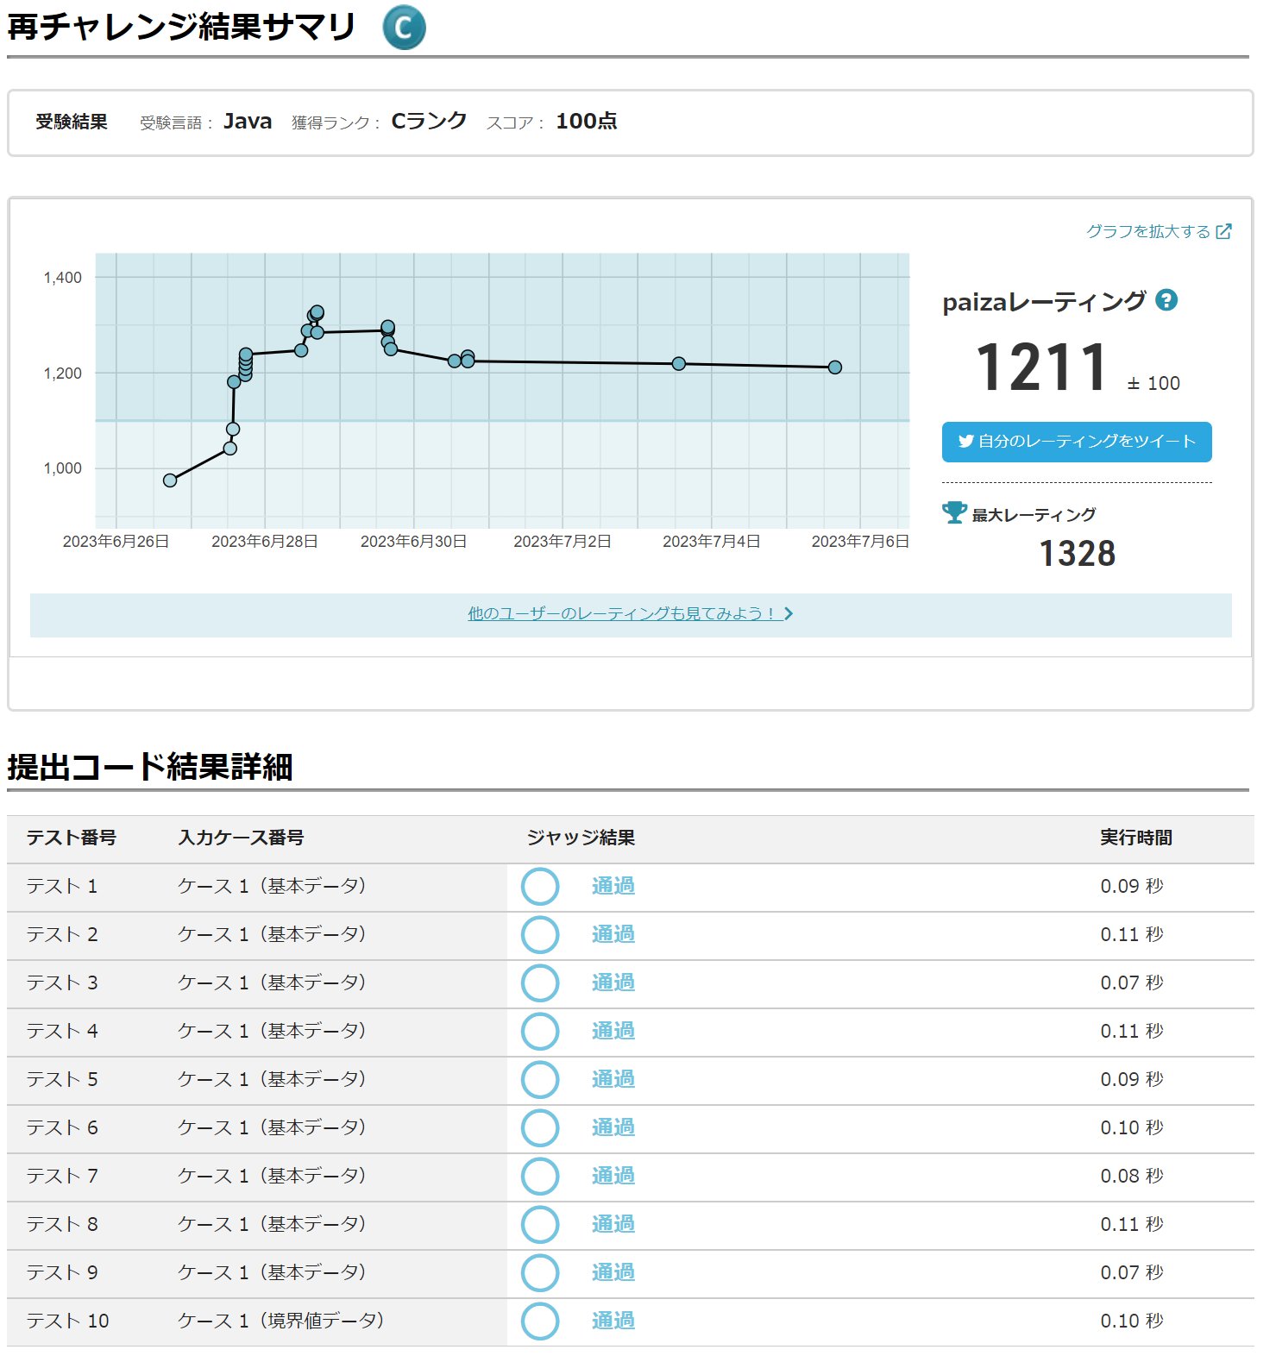Click the highest data point on rating graph

coord(317,312)
